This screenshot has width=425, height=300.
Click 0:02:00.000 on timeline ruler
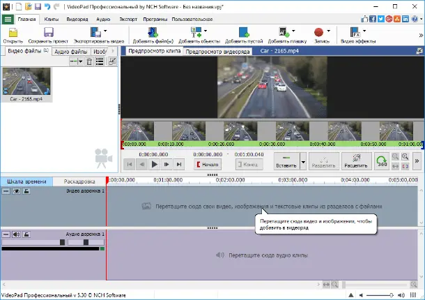231,180
